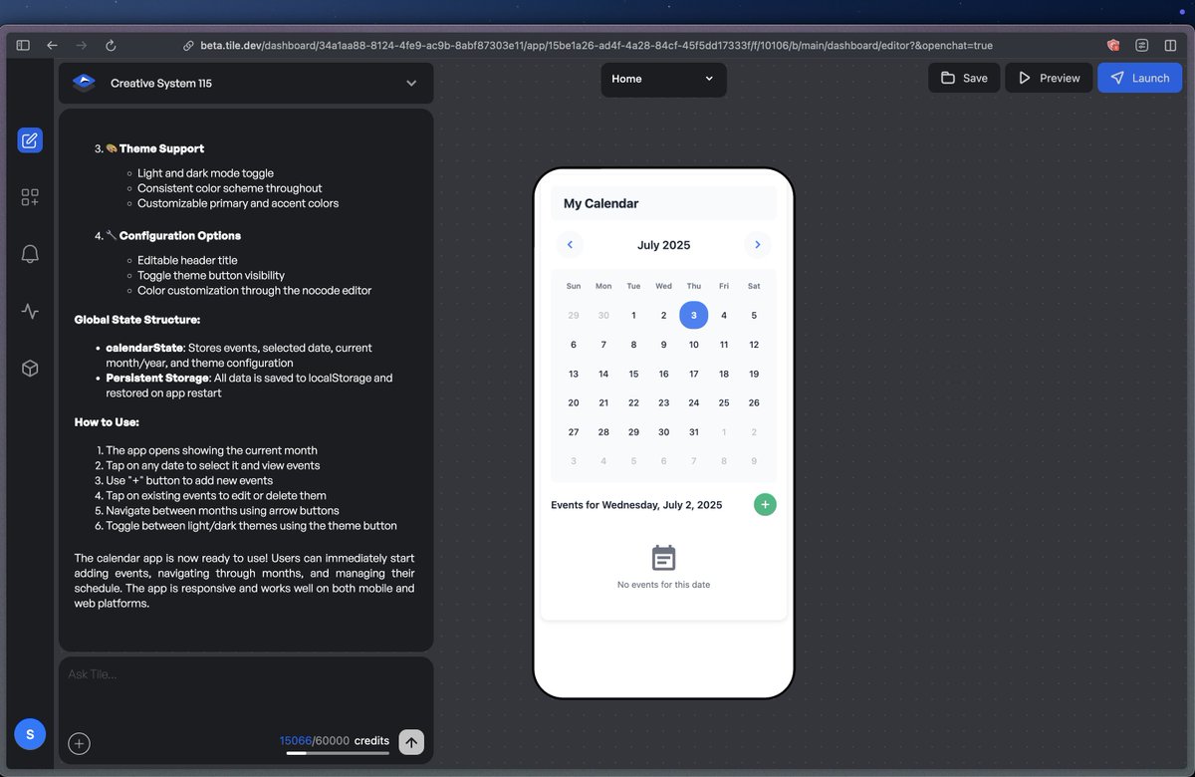Select date 15 on the calendar

(x=633, y=374)
